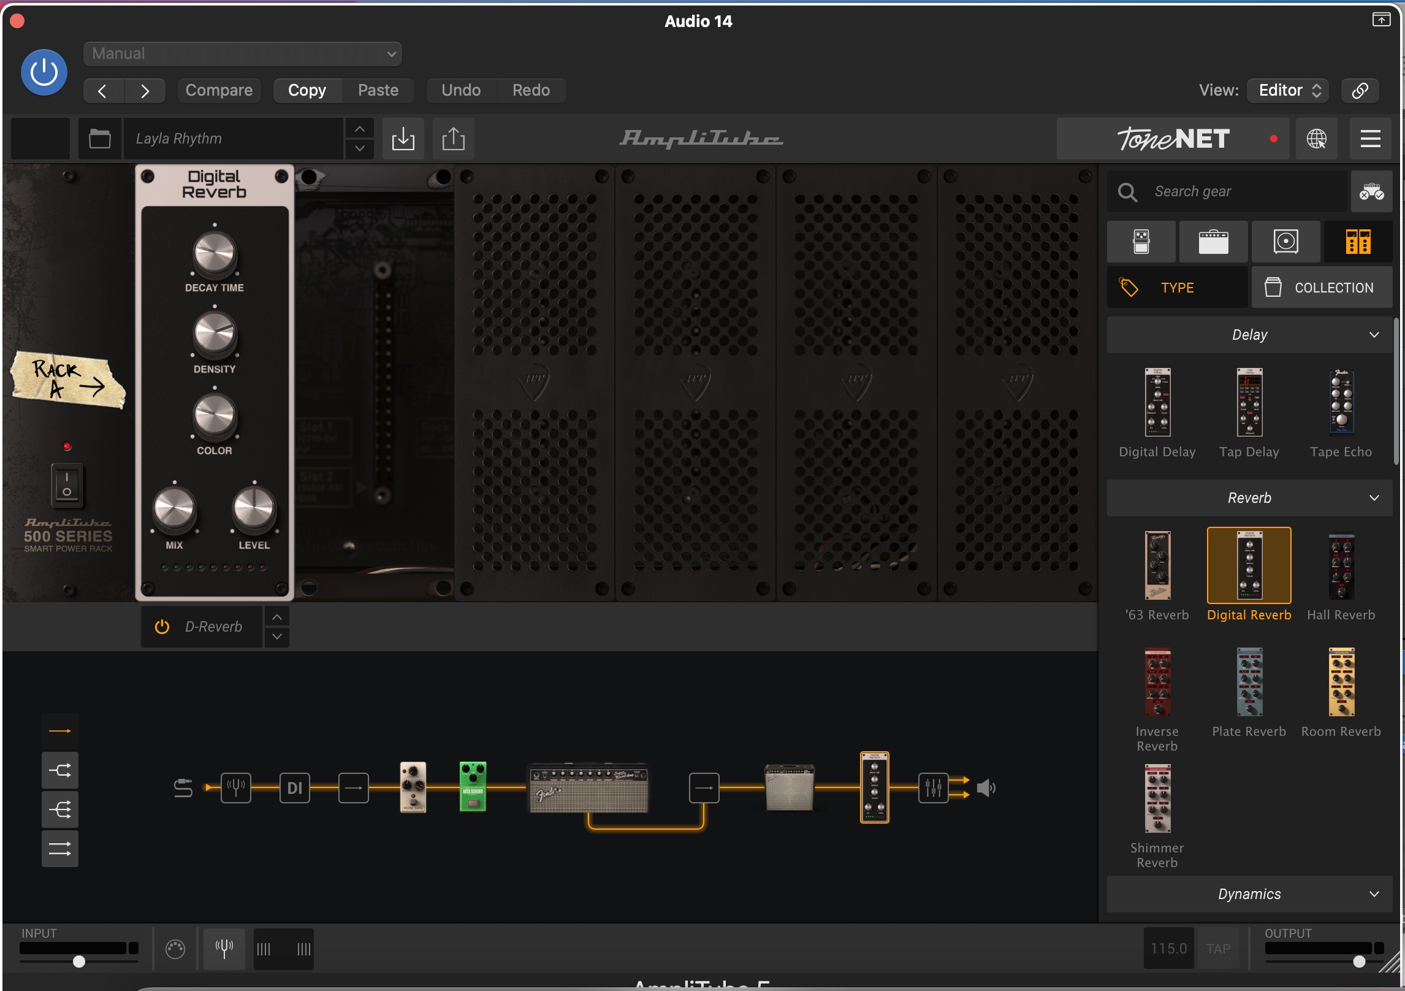Screen dimensions: 1405x991
Task: Toggle the 500 Series rack power switch
Action: tap(67, 484)
